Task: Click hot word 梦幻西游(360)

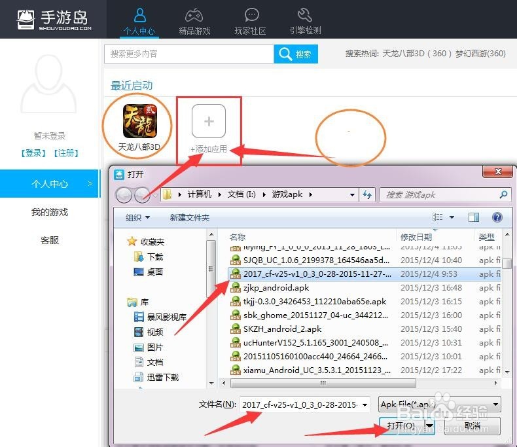Action: 480,54
